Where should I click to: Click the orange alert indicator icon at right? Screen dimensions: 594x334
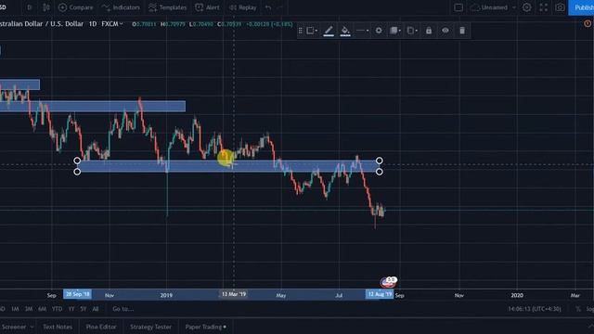coord(588,23)
